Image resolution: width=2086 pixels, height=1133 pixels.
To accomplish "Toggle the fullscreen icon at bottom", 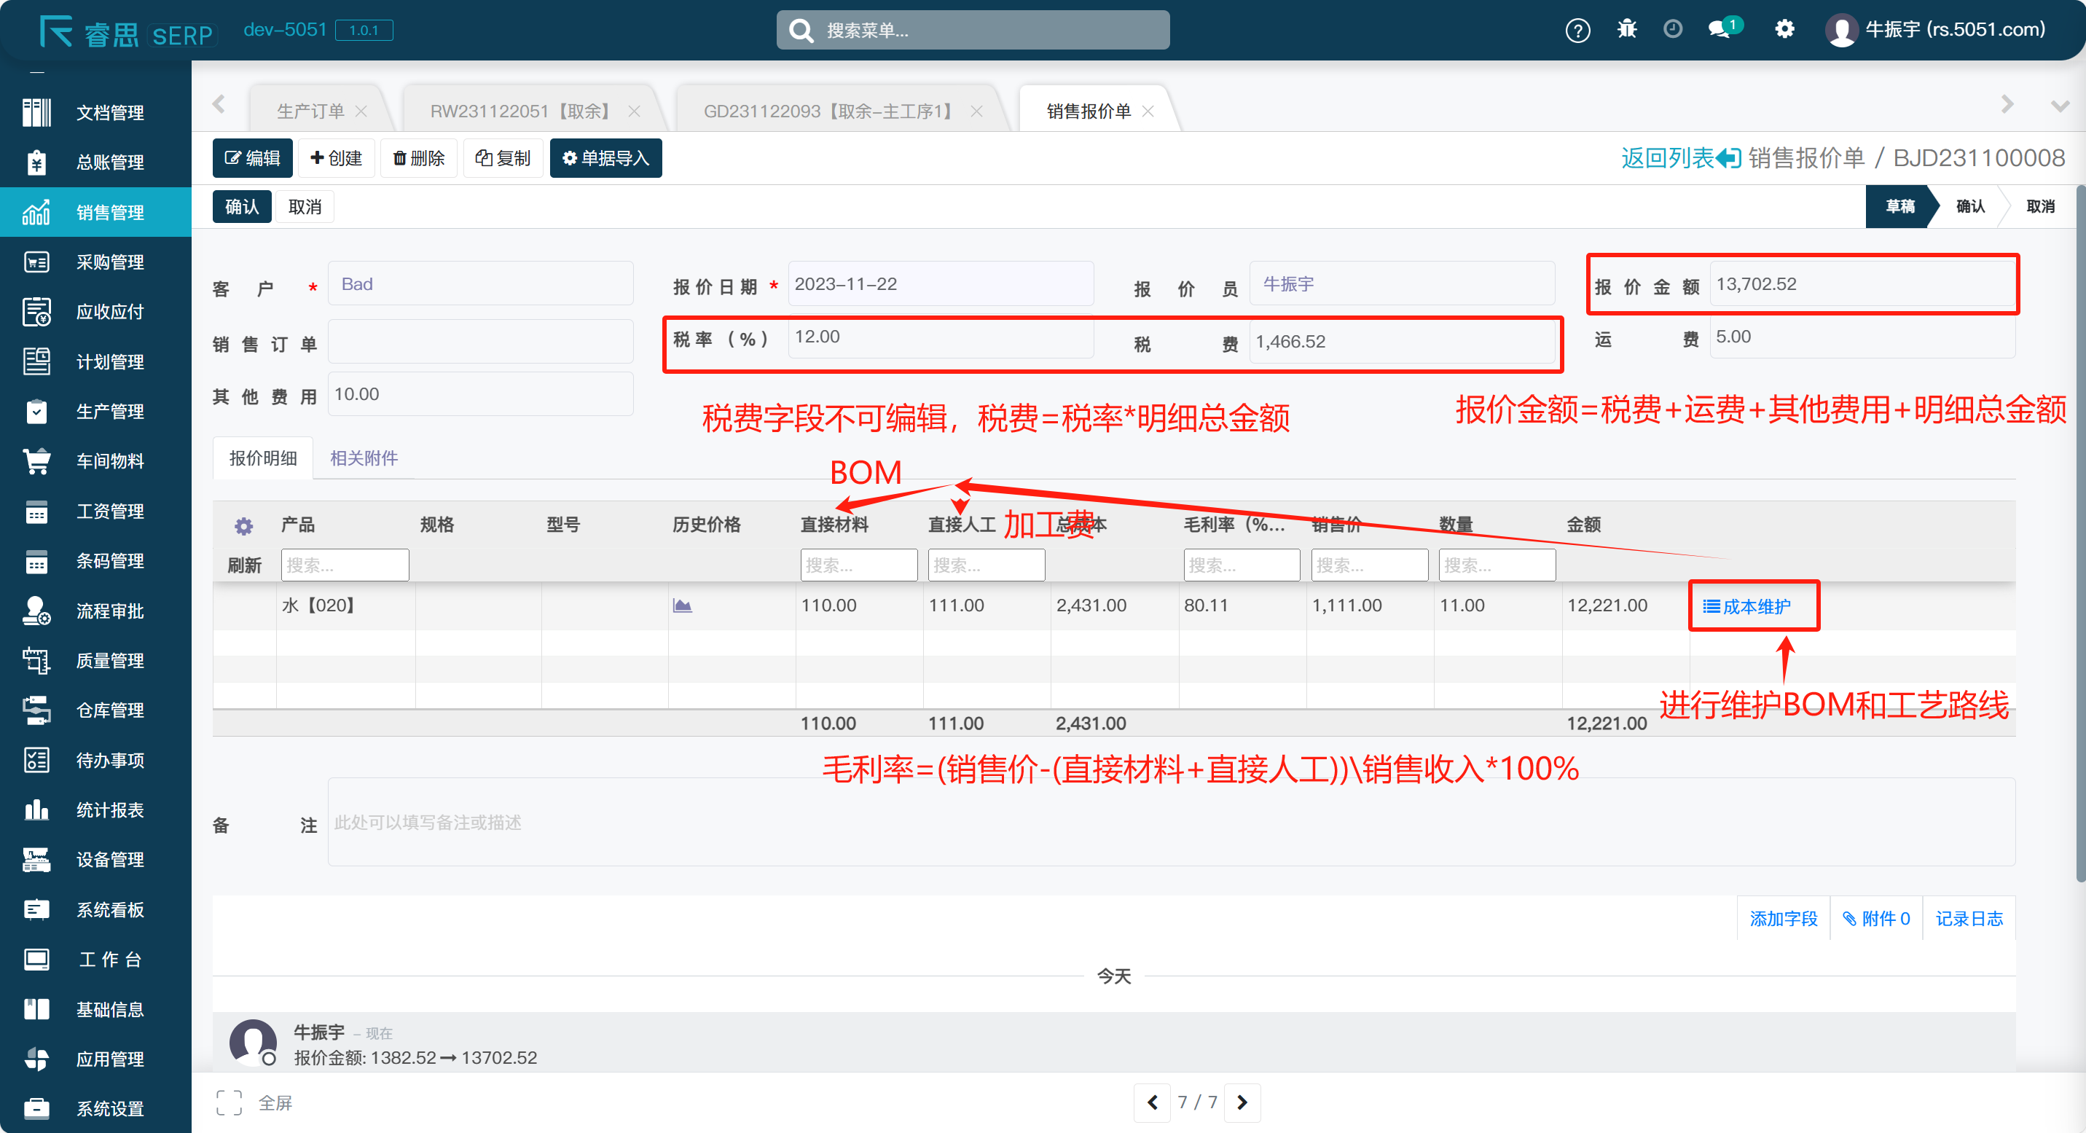I will point(230,1102).
